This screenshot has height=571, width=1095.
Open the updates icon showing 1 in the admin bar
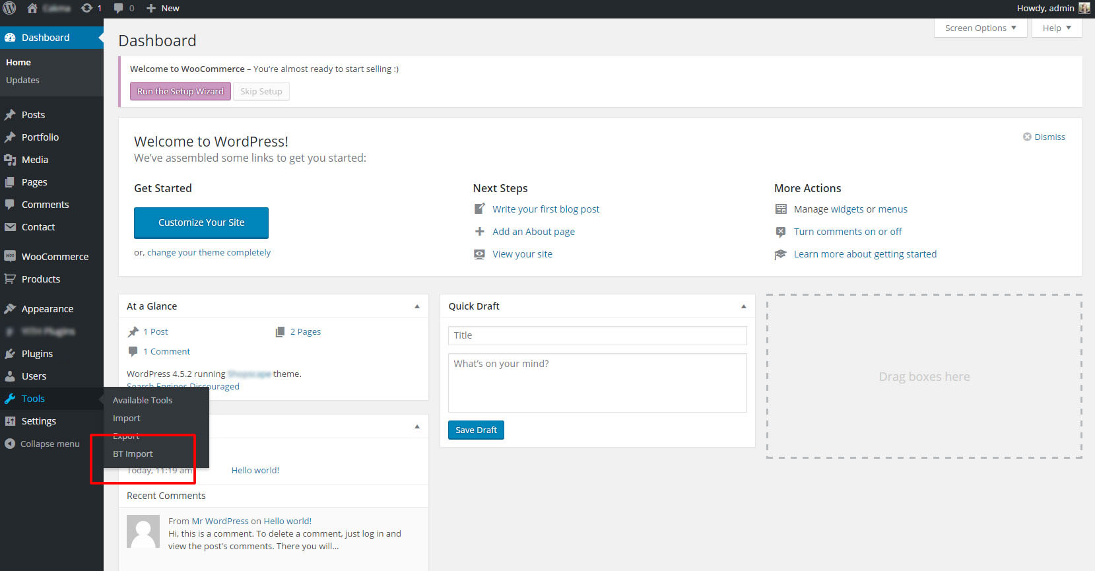point(91,8)
